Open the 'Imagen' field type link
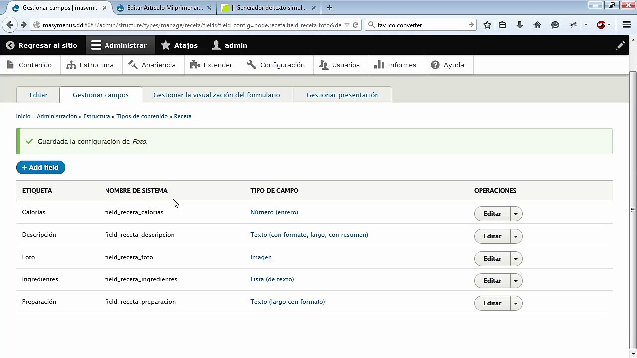Screen dimensions: 637x358 (261, 257)
